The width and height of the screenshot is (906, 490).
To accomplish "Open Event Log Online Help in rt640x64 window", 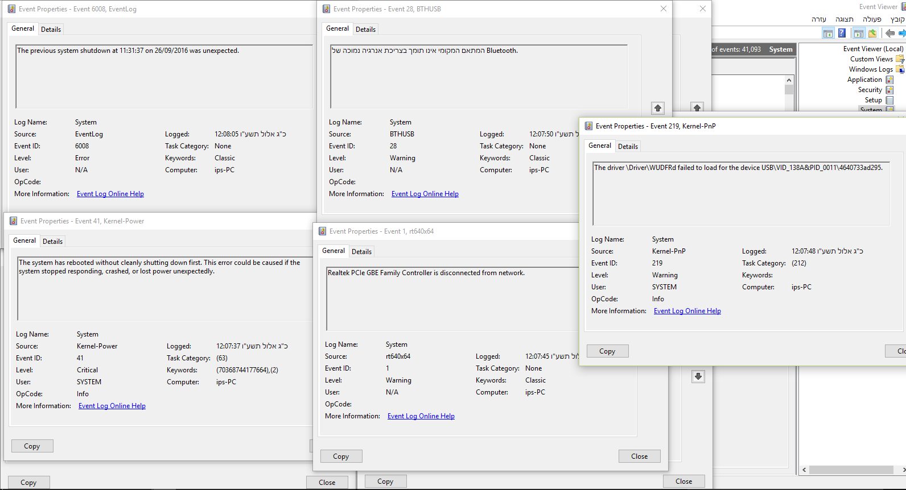I will tap(421, 416).
